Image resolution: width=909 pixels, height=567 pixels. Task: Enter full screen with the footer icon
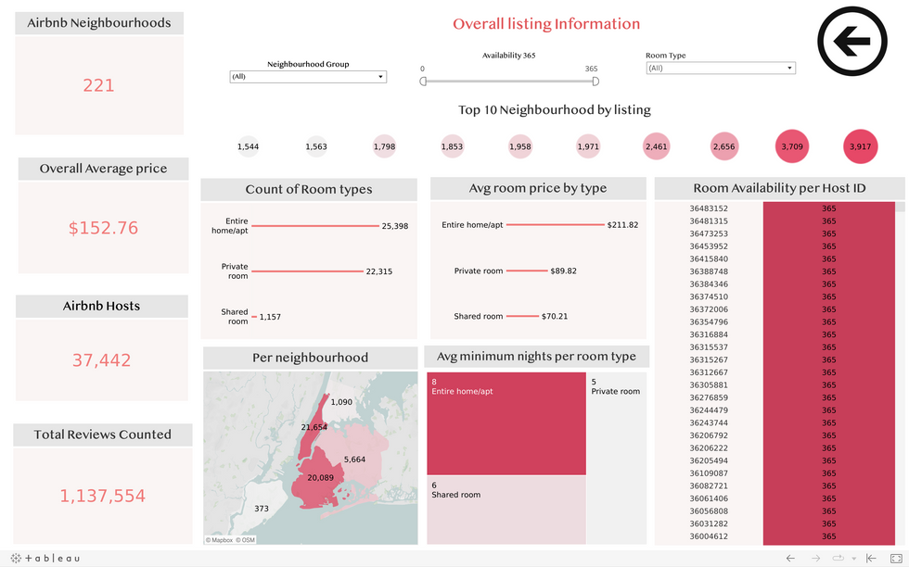tap(896, 559)
